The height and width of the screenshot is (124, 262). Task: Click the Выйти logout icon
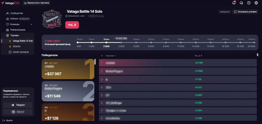[x=4, y=120]
